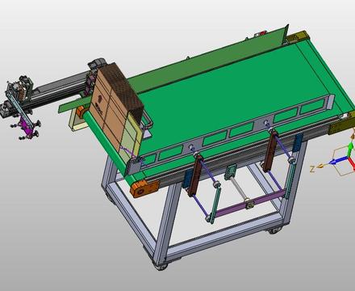Click the small red component behind the conveyor
The image size is (355, 291).
coord(259,34)
